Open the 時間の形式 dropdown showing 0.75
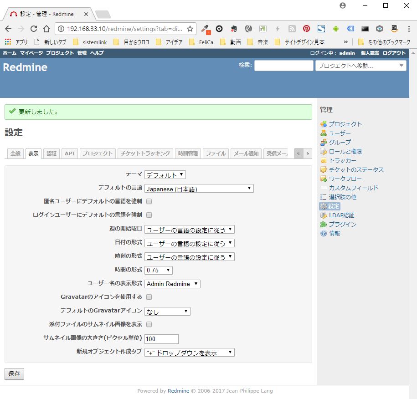Viewport: 417px width, 399px height. 159,270
